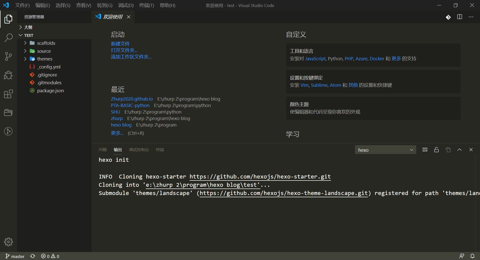The width and height of the screenshot is (480, 260).
Task: Clear the output panel
Action: point(425,150)
